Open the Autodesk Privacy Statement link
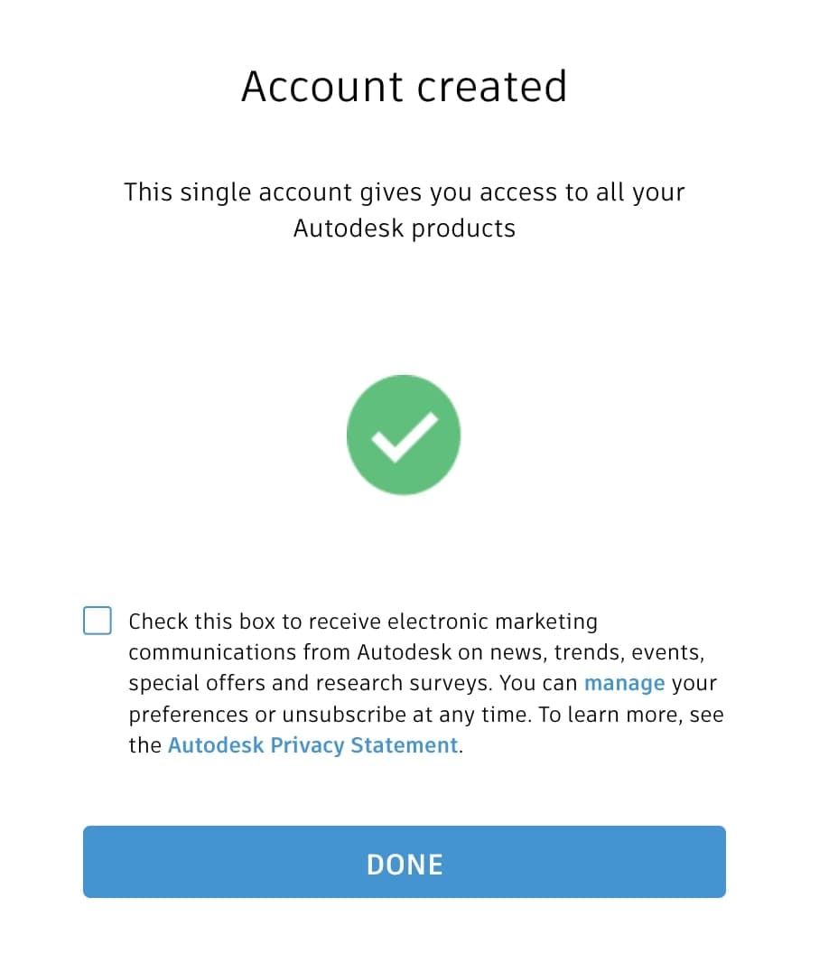The image size is (838, 954). coord(313,745)
